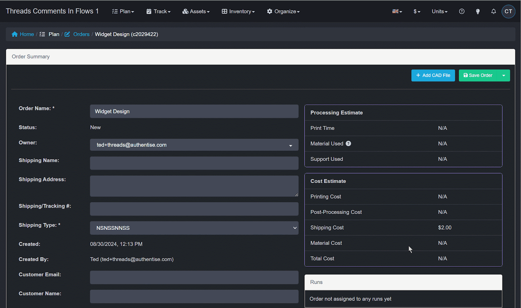Click Add CAD File button
The image size is (521, 308).
click(x=433, y=76)
